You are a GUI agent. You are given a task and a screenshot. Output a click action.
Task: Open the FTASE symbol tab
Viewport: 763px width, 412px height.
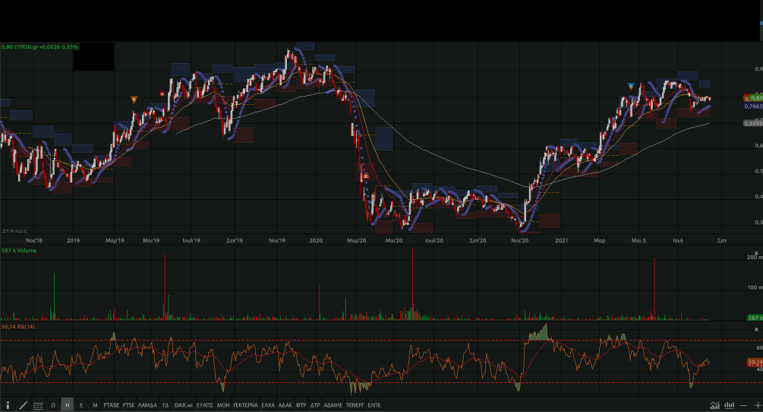click(x=112, y=405)
